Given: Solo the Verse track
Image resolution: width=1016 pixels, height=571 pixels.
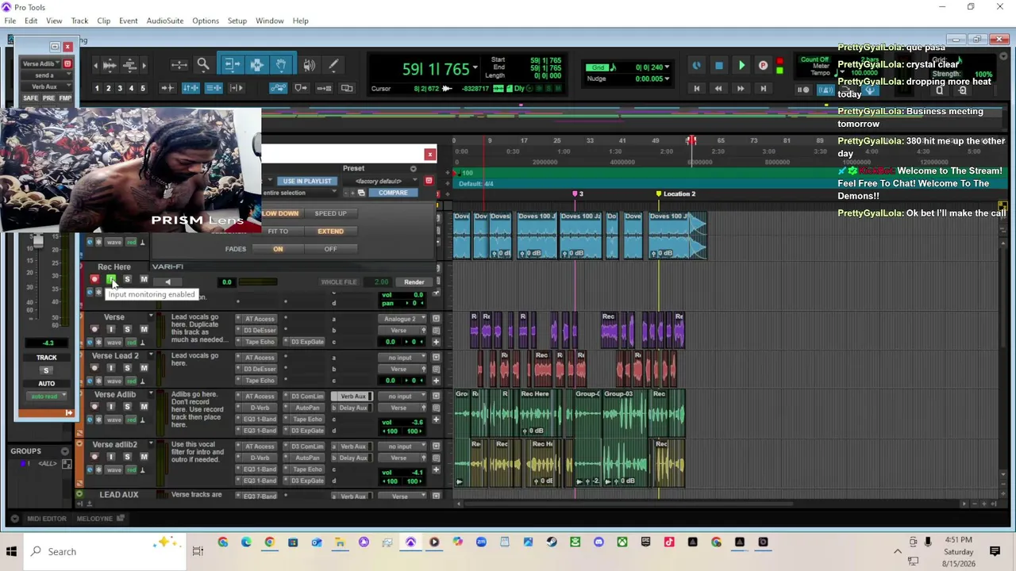Looking at the screenshot, I should pyautogui.click(x=127, y=329).
